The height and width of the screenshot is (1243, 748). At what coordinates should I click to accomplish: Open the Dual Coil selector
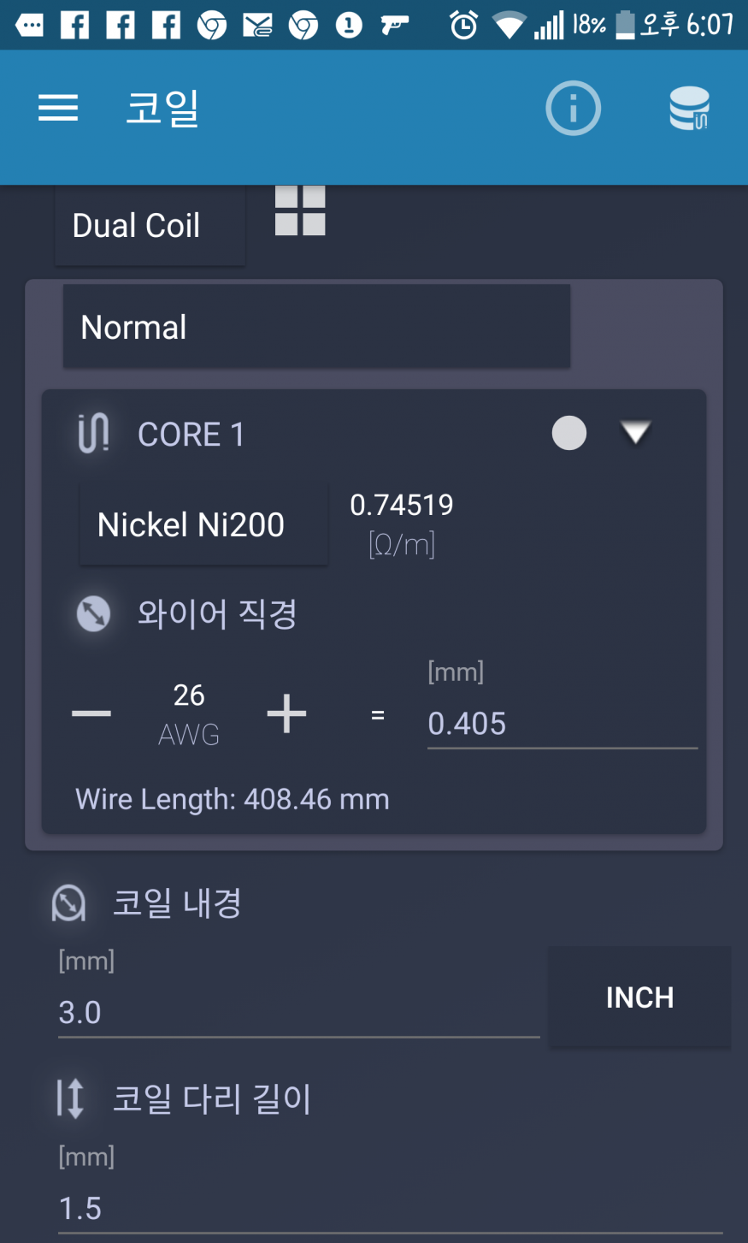tap(150, 226)
